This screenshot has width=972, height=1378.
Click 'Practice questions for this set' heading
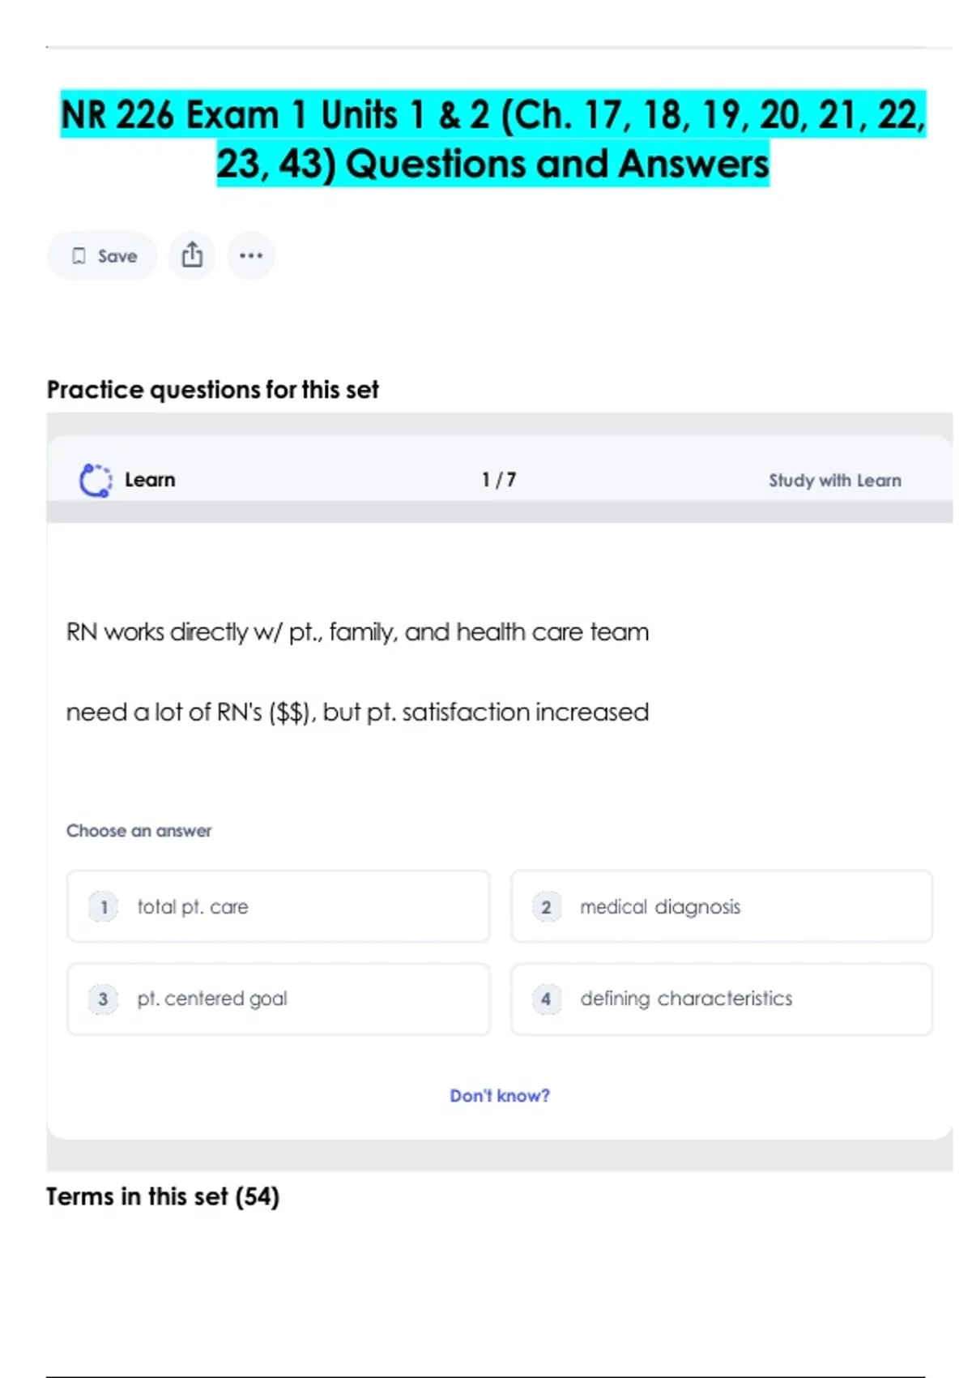(x=212, y=390)
